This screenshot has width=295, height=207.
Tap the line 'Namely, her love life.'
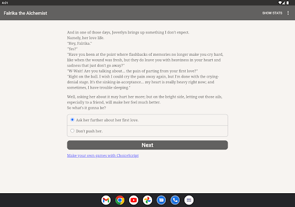(x=85, y=38)
